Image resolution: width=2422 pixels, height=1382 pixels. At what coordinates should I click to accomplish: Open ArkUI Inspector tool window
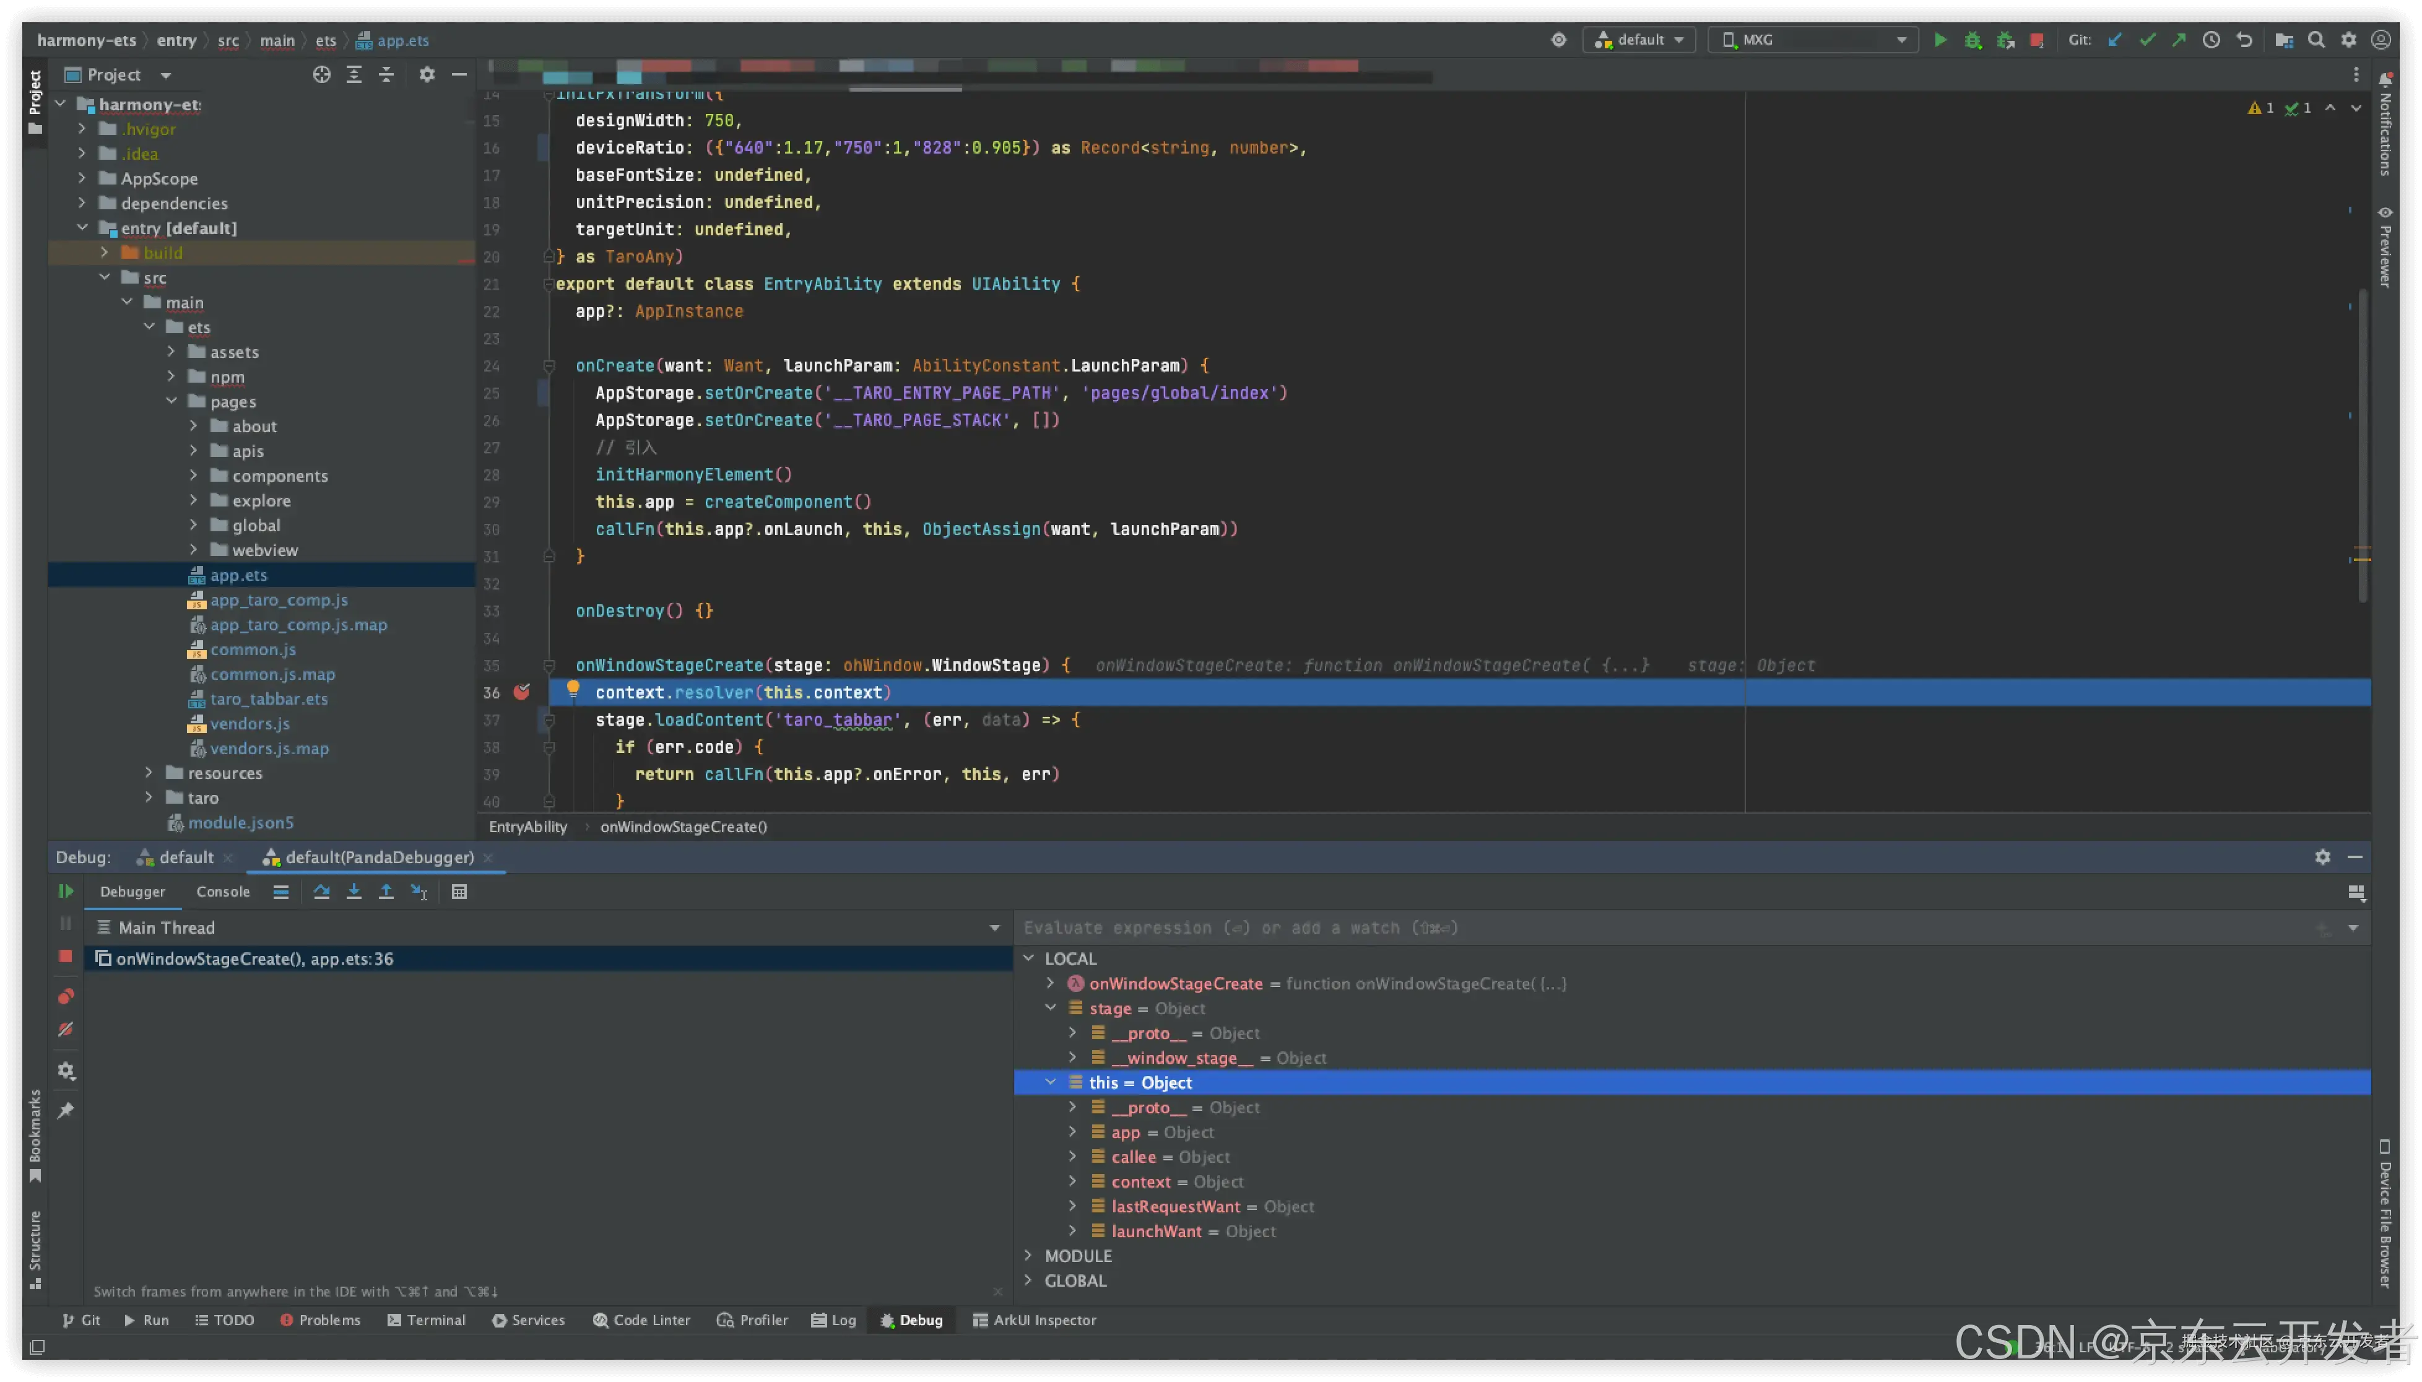pyautogui.click(x=1033, y=1319)
